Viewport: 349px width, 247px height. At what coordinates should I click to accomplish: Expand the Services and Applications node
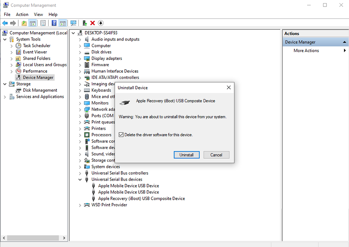click(x=5, y=97)
